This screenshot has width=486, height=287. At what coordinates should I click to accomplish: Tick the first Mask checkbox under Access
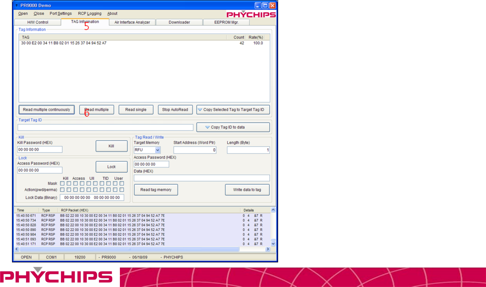75,183
